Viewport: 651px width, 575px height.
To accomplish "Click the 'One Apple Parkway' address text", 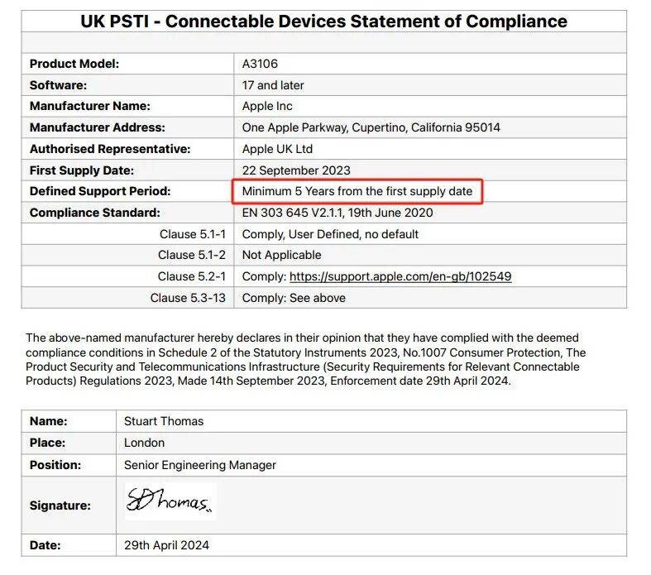I will pyautogui.click(x=371, y=127).
